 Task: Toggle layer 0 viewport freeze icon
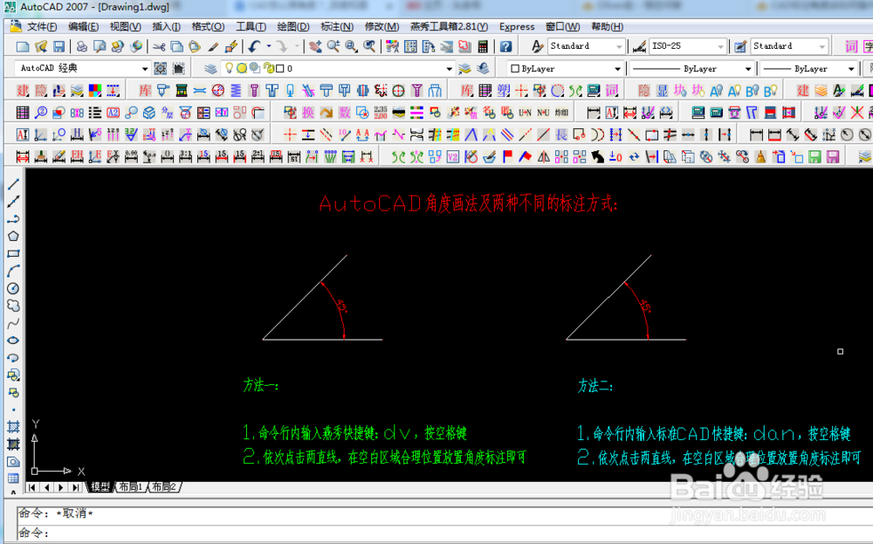coord(255,68)
